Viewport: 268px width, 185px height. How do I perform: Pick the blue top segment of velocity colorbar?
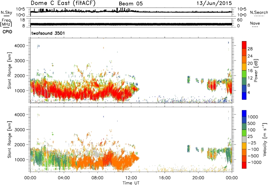tap(244, 114)
